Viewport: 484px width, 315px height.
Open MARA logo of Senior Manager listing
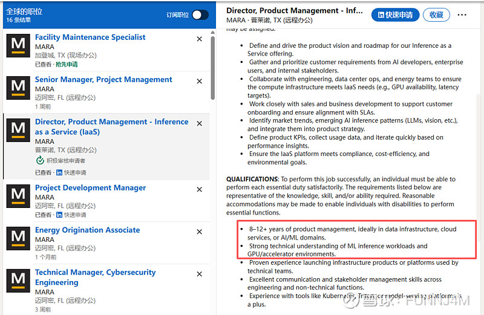[x=18, y=88]
